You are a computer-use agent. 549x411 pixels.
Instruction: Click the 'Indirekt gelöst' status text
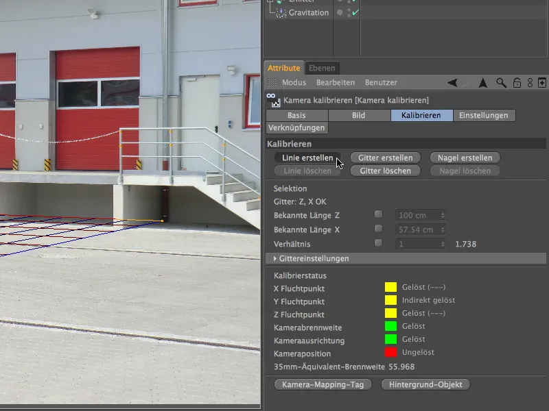(428, 300)
